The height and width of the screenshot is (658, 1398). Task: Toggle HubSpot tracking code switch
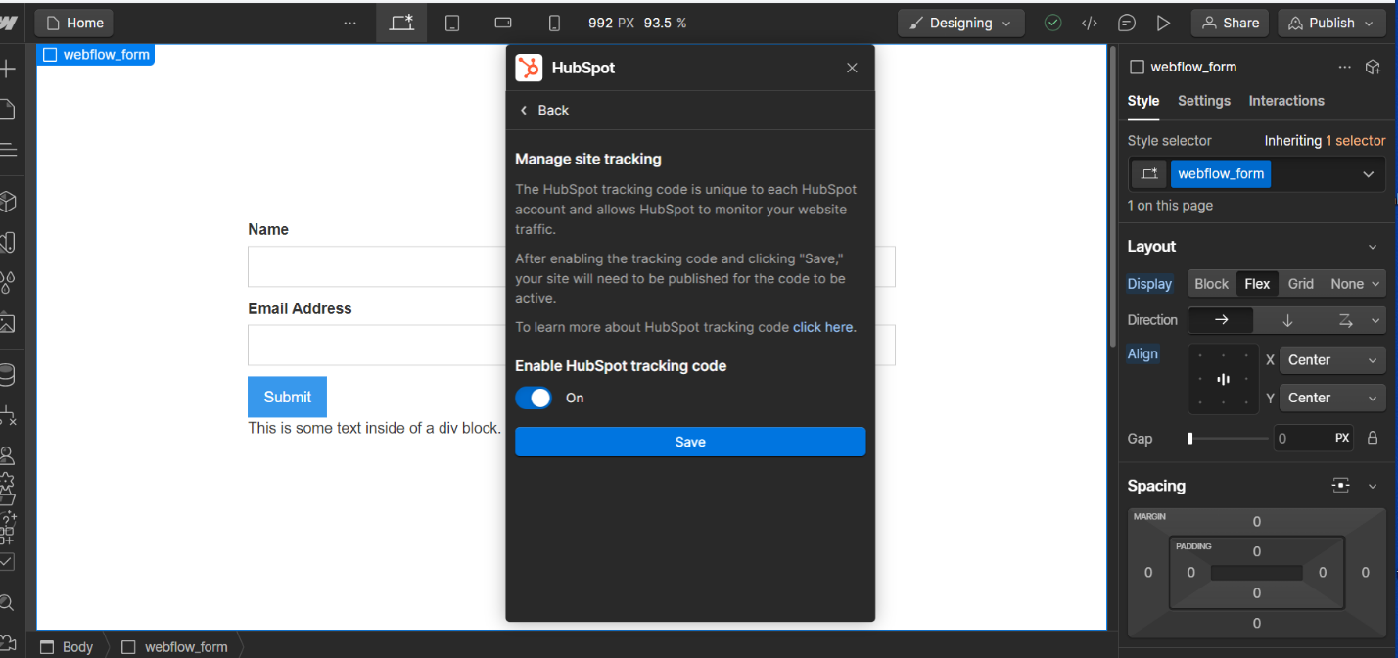[x=534, y=398]
